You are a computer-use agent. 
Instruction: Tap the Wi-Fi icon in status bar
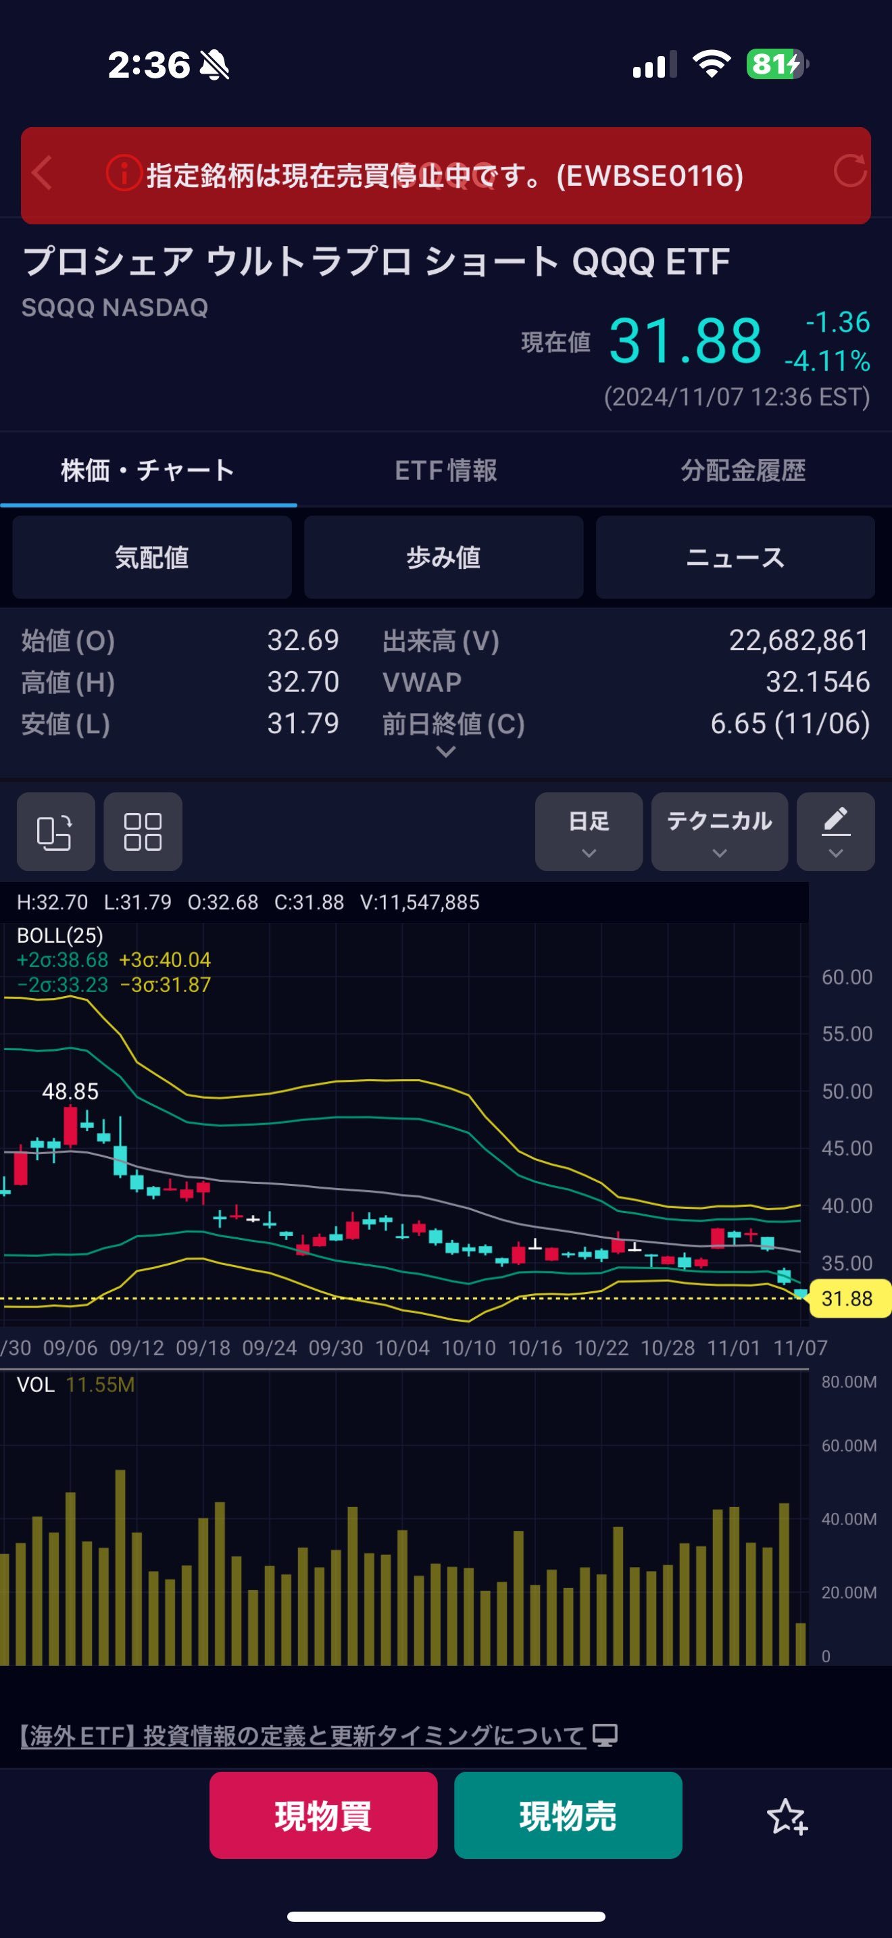pos(712,64)
